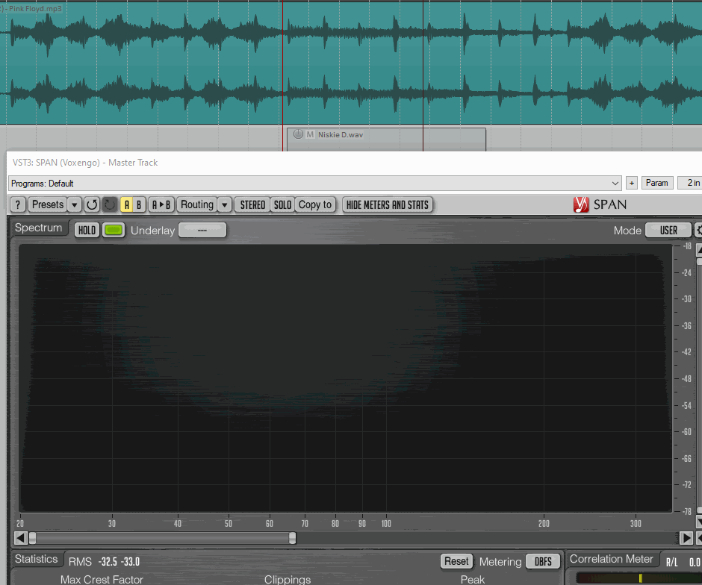Image resolution: width=702 pixels, height=585 pixels.
Task: Select the Statistics panel label
Action: [x=36, y=559]
